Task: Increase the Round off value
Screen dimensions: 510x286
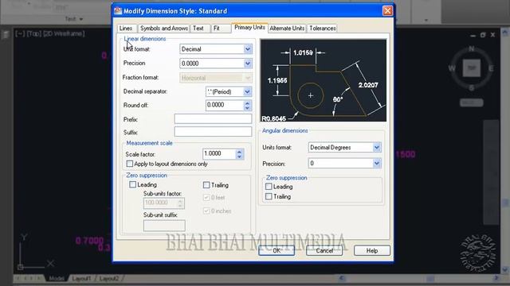Action: (247, 102)
